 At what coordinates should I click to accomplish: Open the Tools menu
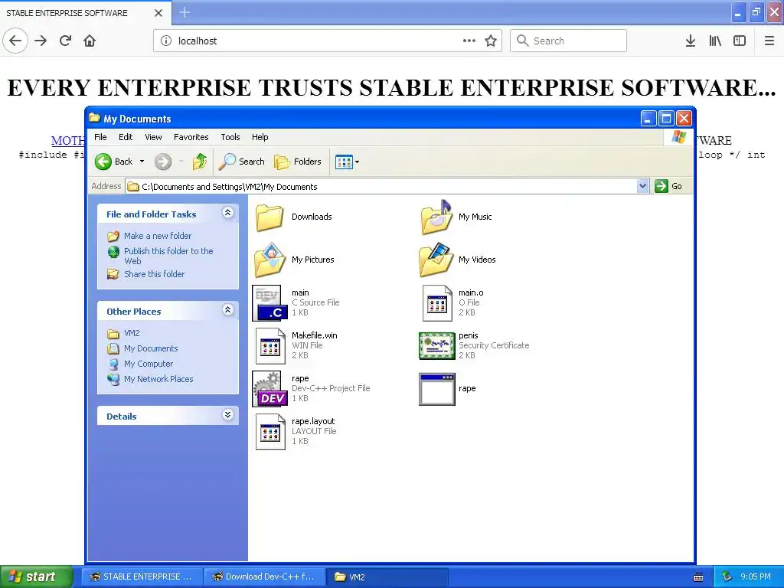230,137
